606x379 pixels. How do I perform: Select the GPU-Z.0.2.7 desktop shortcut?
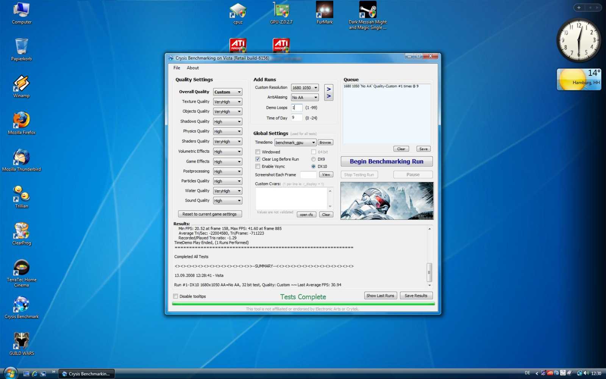tap(281, 13)
